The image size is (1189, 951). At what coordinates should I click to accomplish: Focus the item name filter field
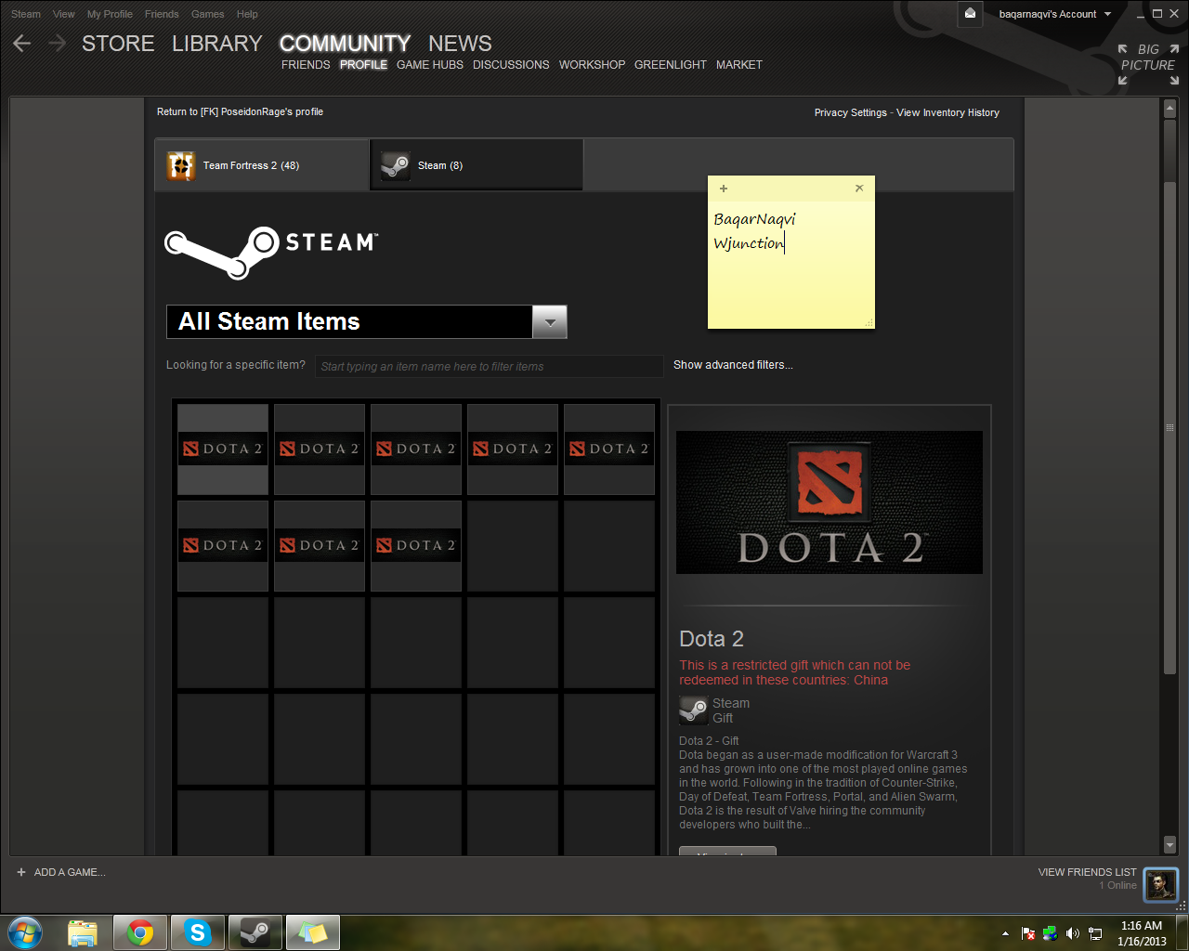pos(490,366)
